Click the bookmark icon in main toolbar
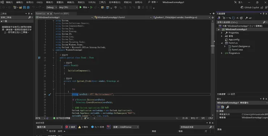This screenshot has width=268, height=136. (x=139, y=7)
